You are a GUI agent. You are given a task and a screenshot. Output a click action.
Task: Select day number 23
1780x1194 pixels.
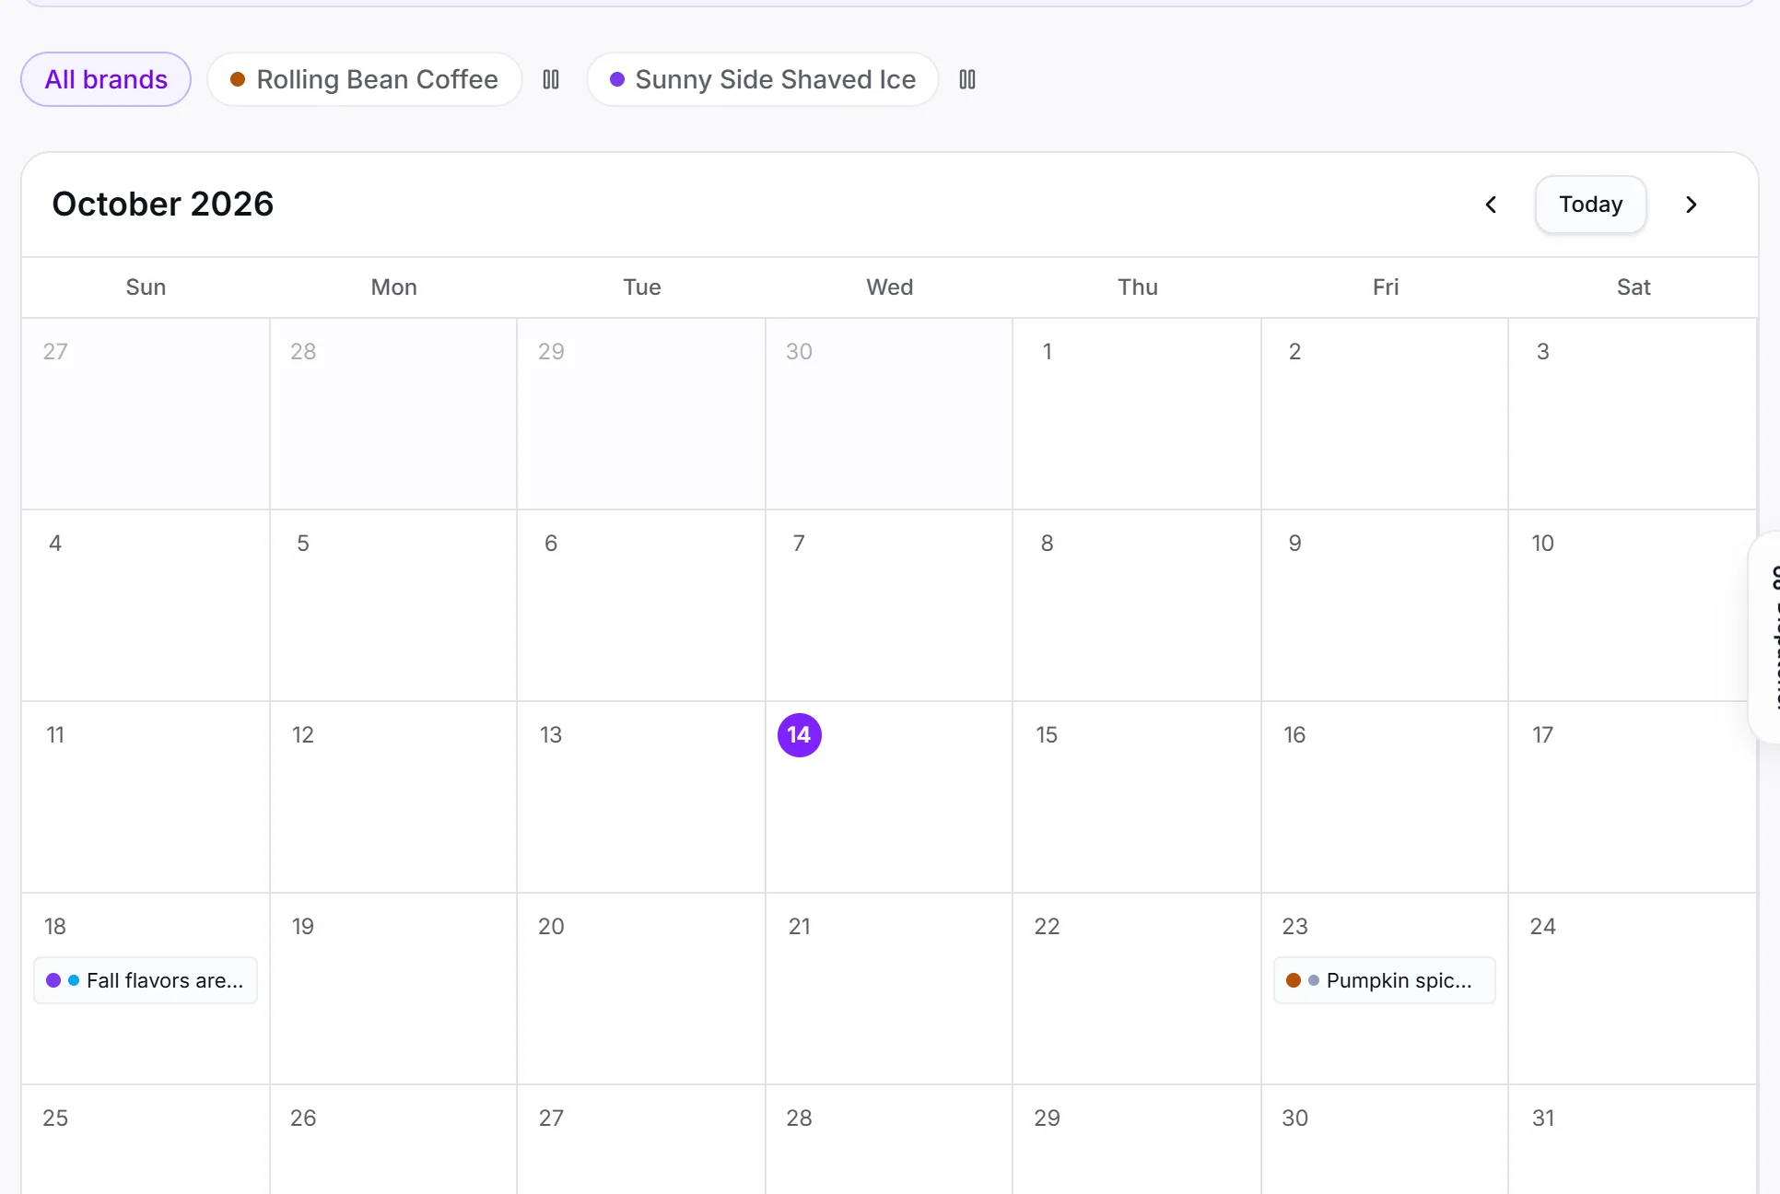(x=1294, y=926)
